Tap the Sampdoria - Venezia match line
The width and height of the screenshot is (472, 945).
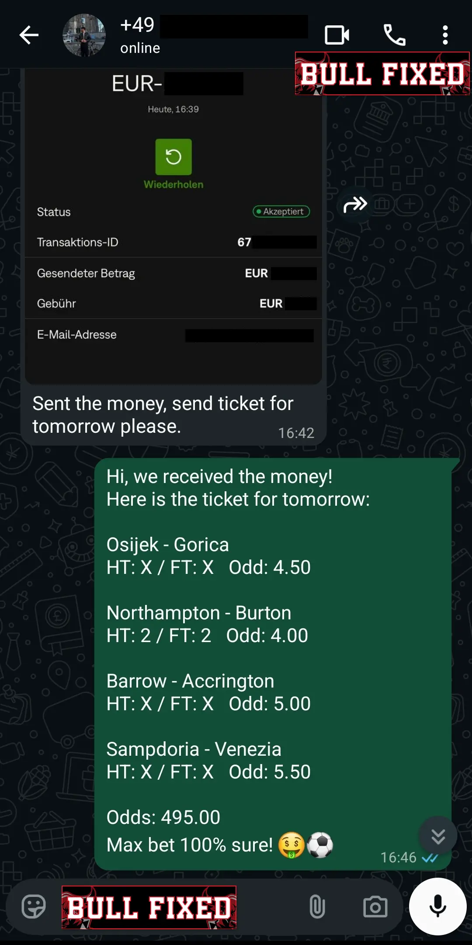194,749
